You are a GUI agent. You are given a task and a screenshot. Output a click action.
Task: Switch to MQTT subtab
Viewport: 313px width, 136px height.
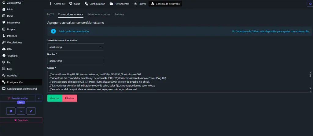point(50,14)
